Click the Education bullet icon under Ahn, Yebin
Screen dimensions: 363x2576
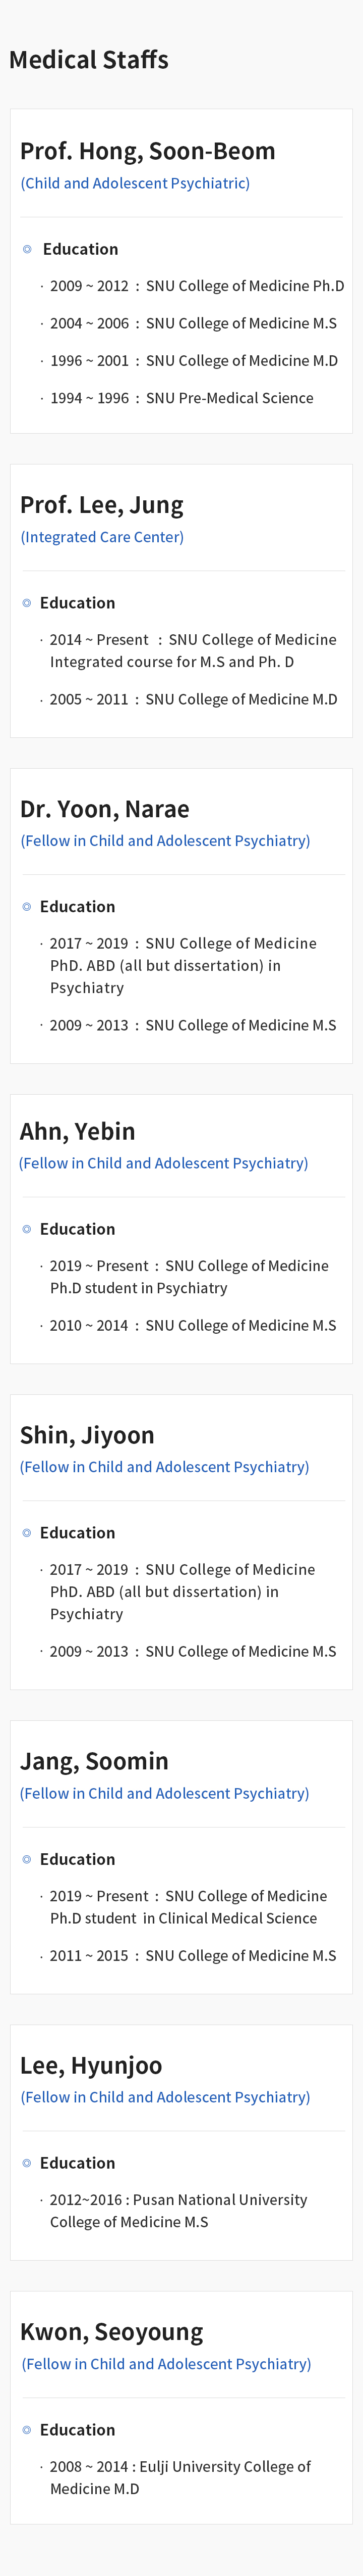27,1229
